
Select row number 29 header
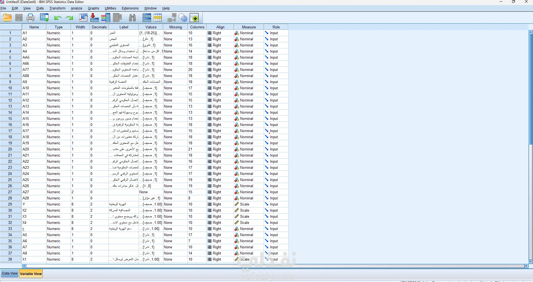(11, 204)
